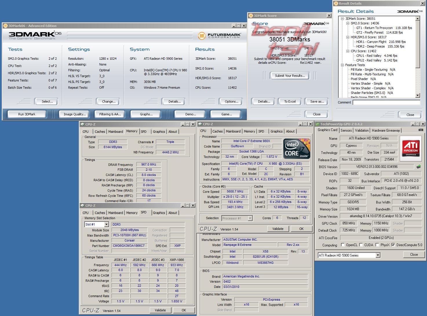Click the Submit Your Results button
427x316 pixels.
(x=290, y=76)
